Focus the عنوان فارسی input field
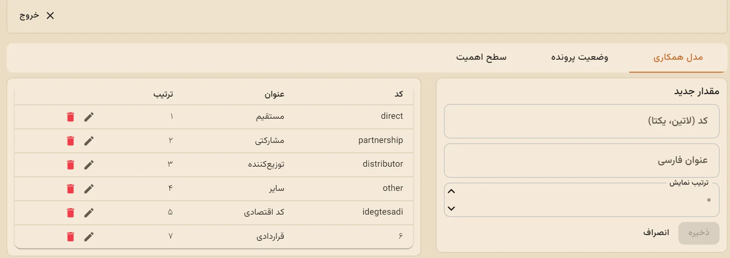730x258 pixels. 582,161
